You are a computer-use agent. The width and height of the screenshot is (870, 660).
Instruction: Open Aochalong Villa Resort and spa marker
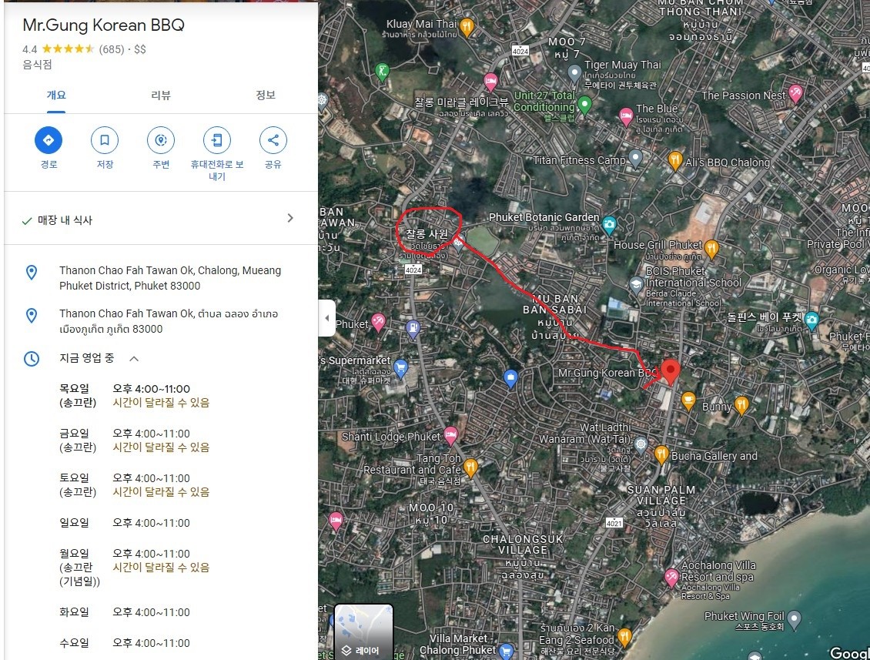(671, 578)
